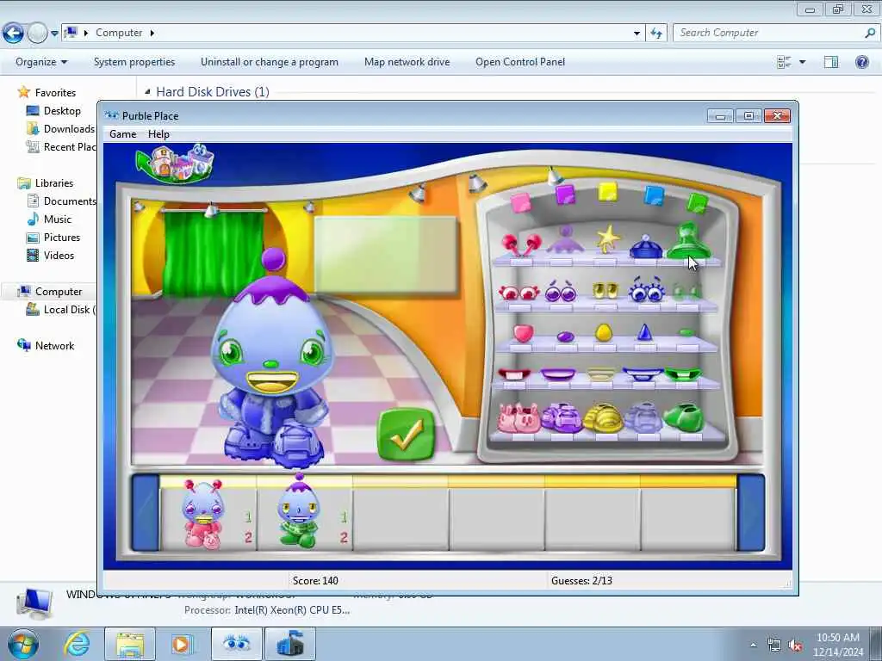View second guess with green outfit
This screenshot has width=882, height=661.
304,513
